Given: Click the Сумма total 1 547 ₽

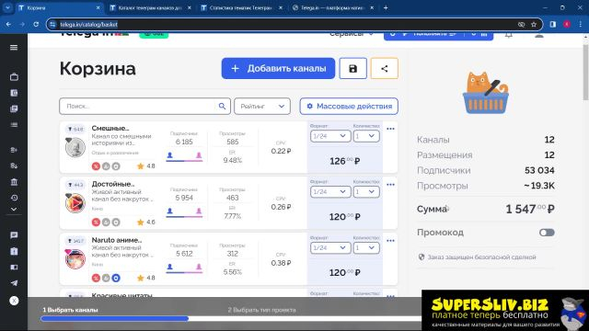Looking at the screenshot, I should tap(530, 209).
